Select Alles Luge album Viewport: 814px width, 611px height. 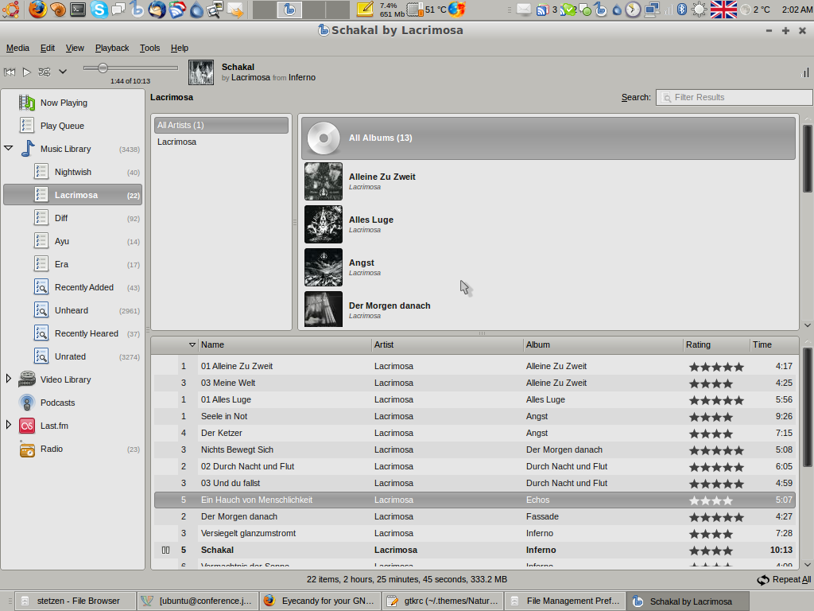[548, 224]
